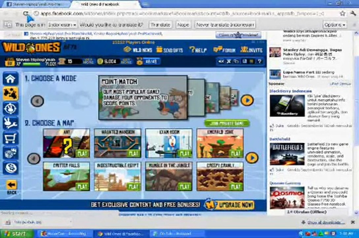Open the Qosmio Gaming sponsor link
Image resolution: width=359 pixels, height=238 pixels.
[x=285, y=183]
